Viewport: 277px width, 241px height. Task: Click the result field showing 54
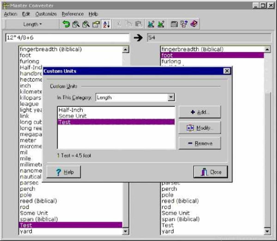pyautogui.click(x=209, y=38)
